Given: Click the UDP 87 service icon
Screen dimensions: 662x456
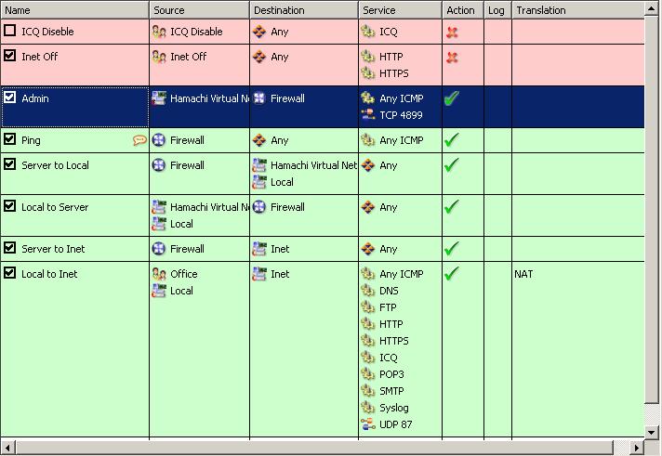Looking at the screenshot, I should pos(368,424).
